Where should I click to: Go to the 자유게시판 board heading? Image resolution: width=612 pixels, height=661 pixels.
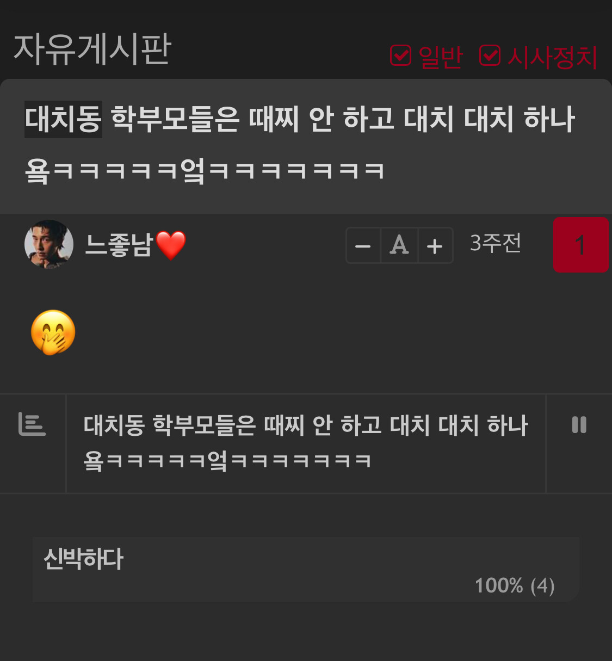tap(92, 50)
